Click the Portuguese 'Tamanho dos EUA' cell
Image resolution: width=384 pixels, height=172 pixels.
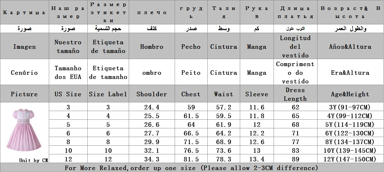(x=68, y=73)
